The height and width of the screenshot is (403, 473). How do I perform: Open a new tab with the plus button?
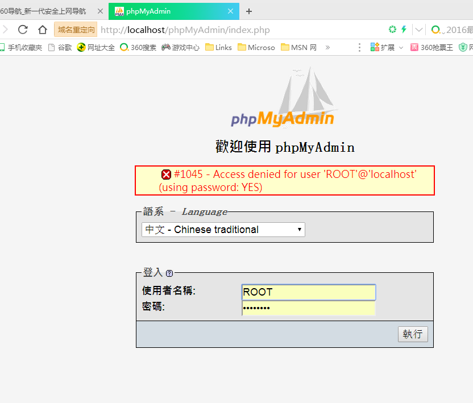pyautogui.click(x=249, y=11)
